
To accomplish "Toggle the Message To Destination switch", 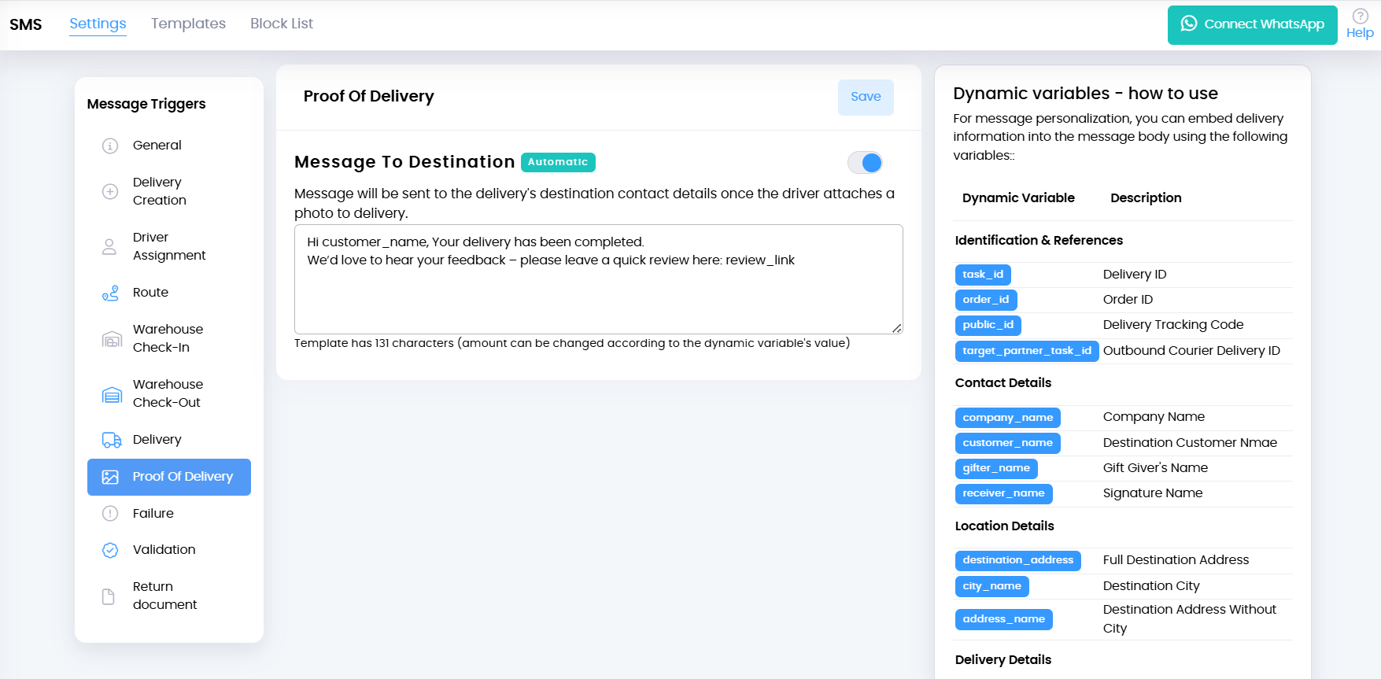I will [865, 162].
